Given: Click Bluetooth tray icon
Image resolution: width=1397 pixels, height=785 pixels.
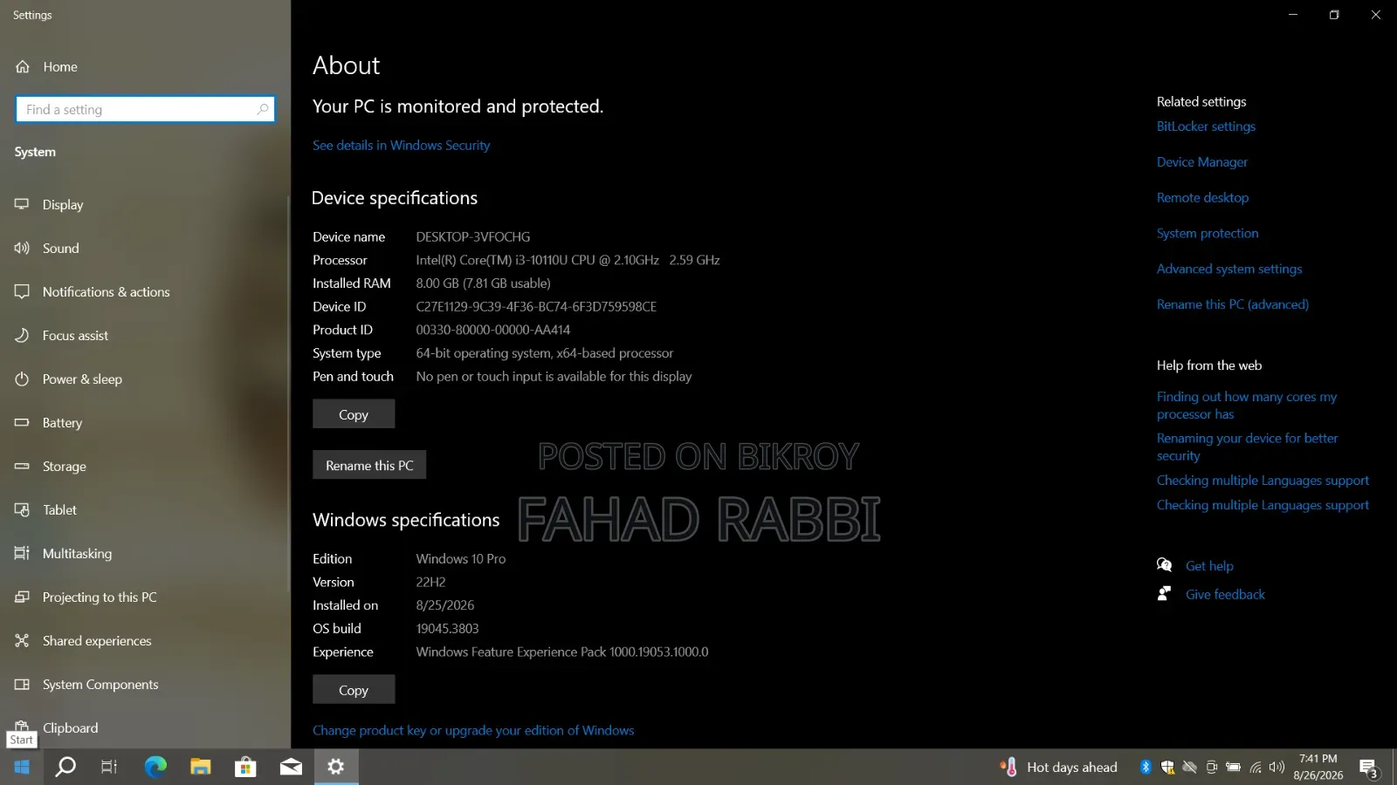Looking at the screenshot, I should pos(1146,767).
